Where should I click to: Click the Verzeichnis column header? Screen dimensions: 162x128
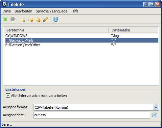pos(56,30)
